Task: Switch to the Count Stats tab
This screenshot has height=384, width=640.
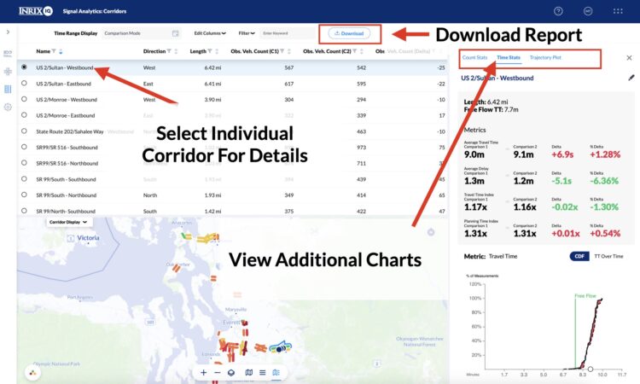Action: [x=474, y=57]
